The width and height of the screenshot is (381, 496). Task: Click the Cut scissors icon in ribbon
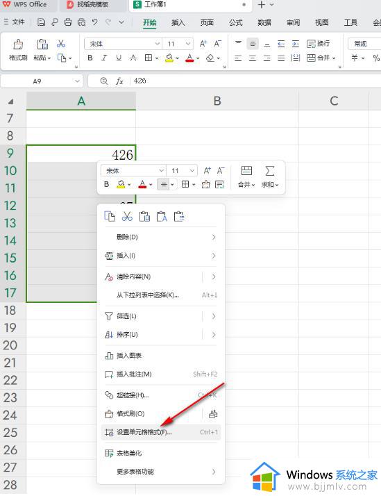(x=61, y=43)
